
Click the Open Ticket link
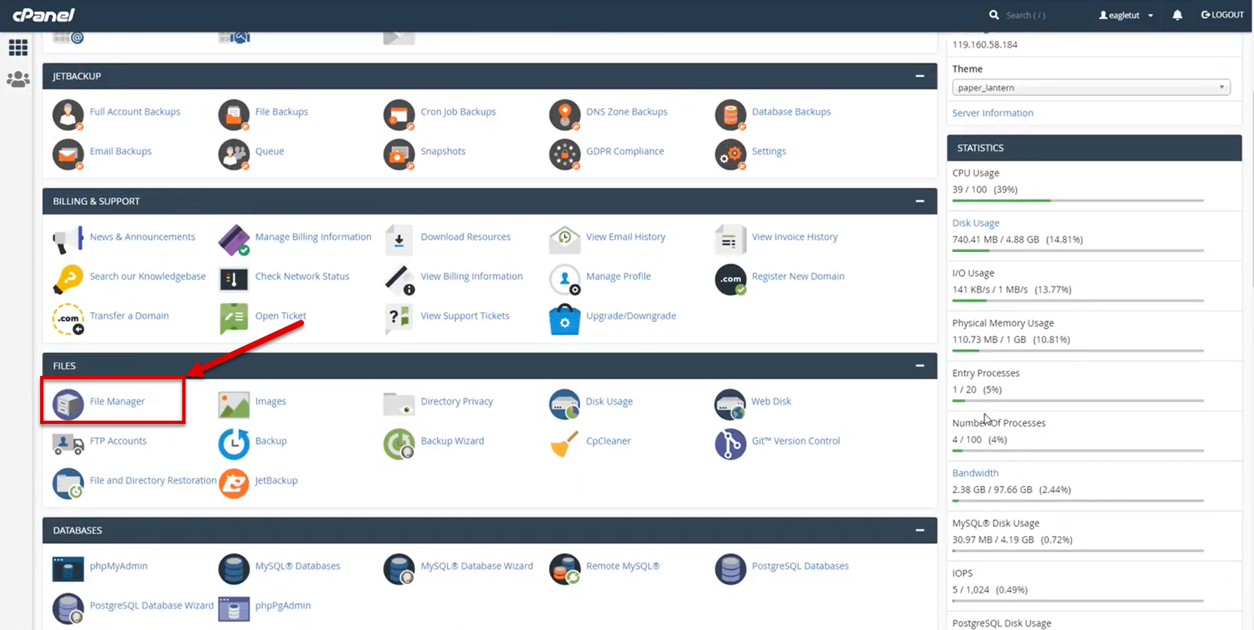[x=280, y=316]
